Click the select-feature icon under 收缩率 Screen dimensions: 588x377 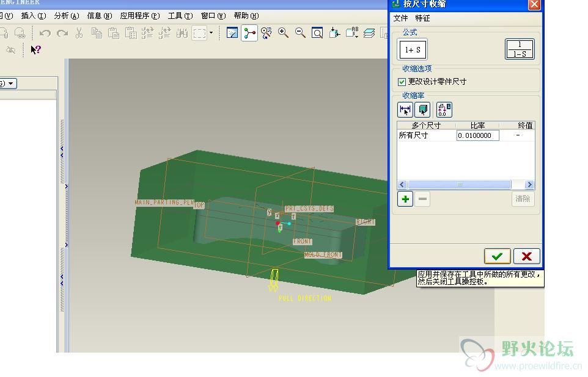(x=422, y=110)
